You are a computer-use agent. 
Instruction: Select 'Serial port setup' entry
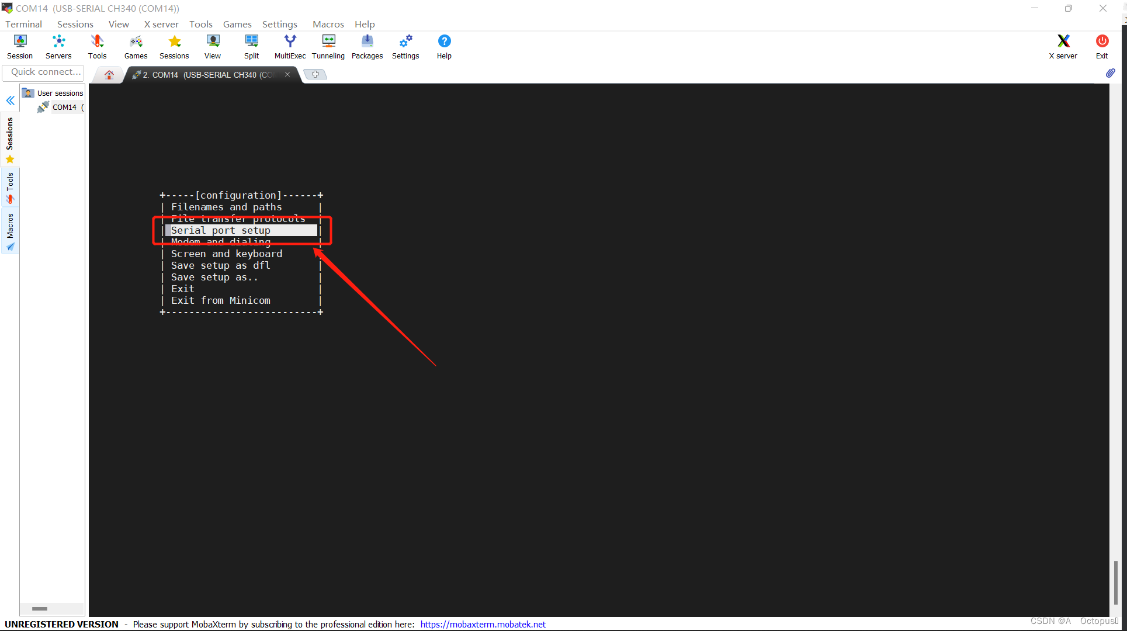(241, 230)
